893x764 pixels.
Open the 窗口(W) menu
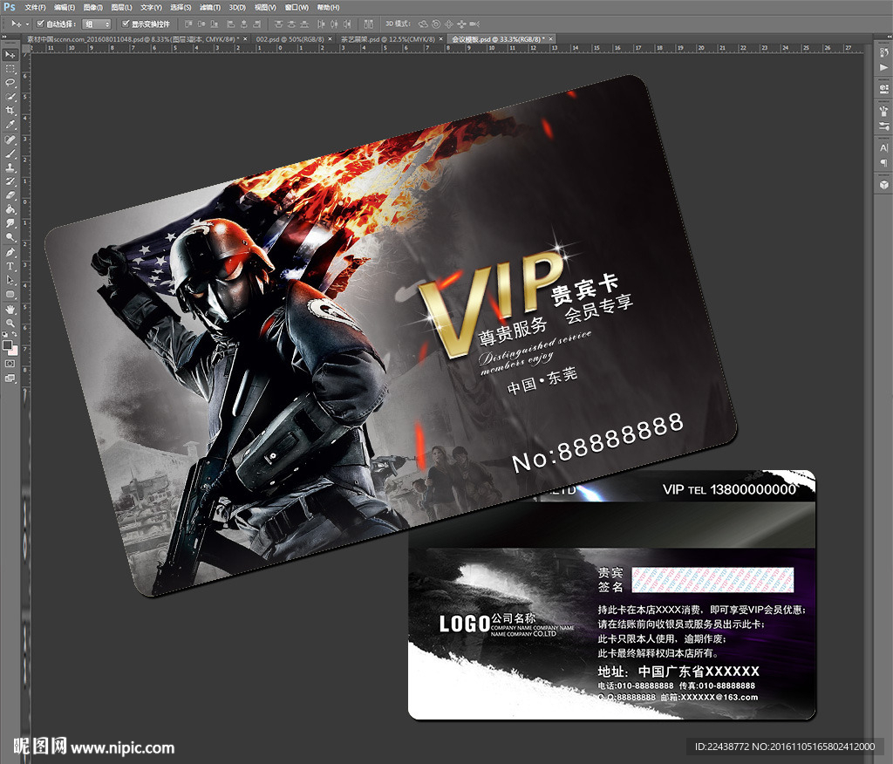point(297,7)
